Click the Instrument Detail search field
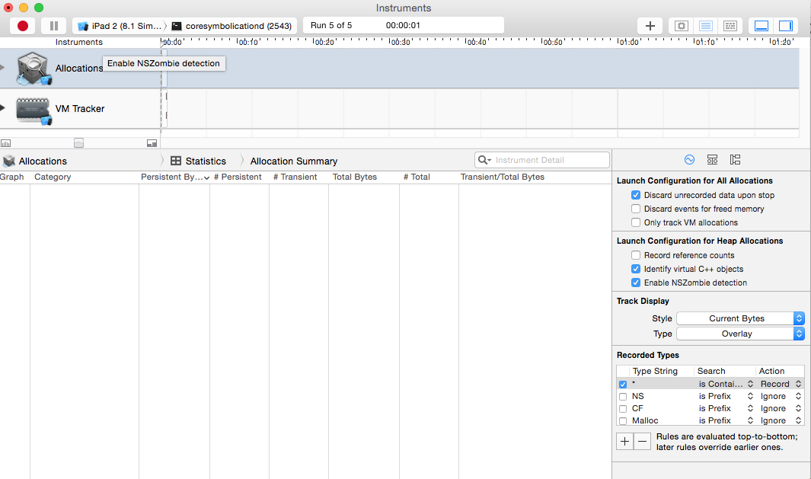811x479 pixels. (542, 160)
